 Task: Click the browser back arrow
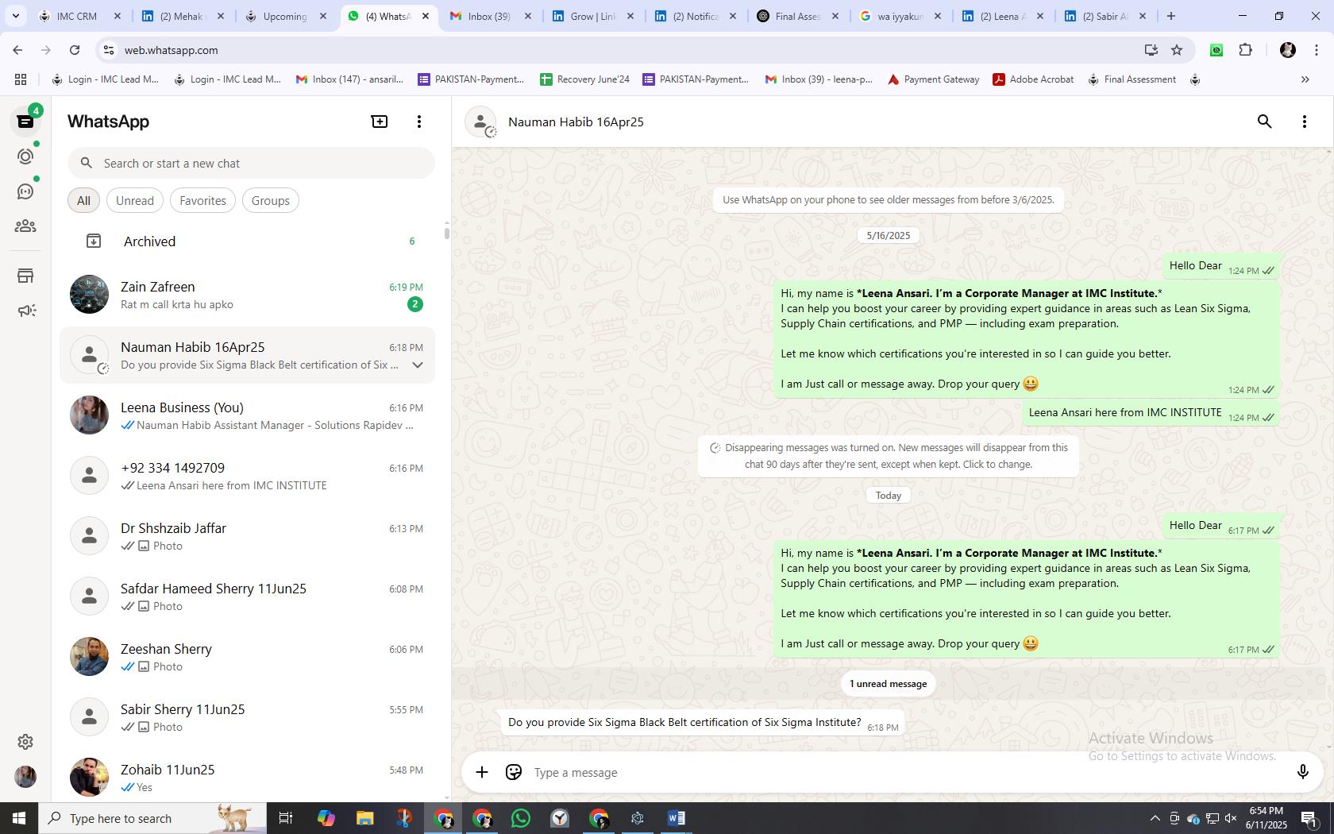17,50
